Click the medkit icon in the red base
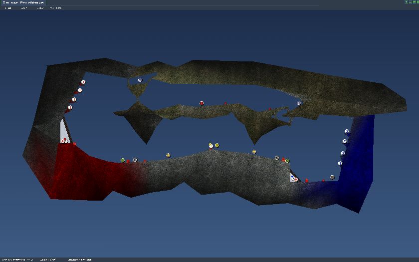419x262 pixels. pyautogui.click(x=63, y=141)
